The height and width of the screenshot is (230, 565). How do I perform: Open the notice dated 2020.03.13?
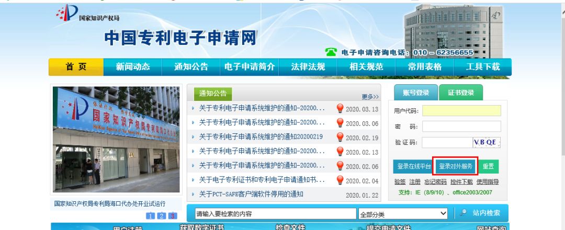[262, 108]
